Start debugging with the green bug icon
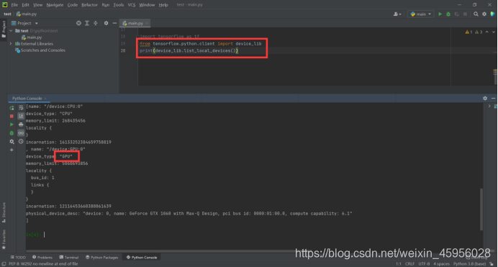Viewport: 498px width, 267px height. point(448,14)
